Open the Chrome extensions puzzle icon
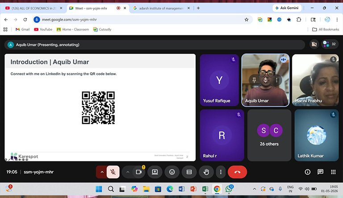The height and width of the screenshot is (198, 343). coord(299,20)
